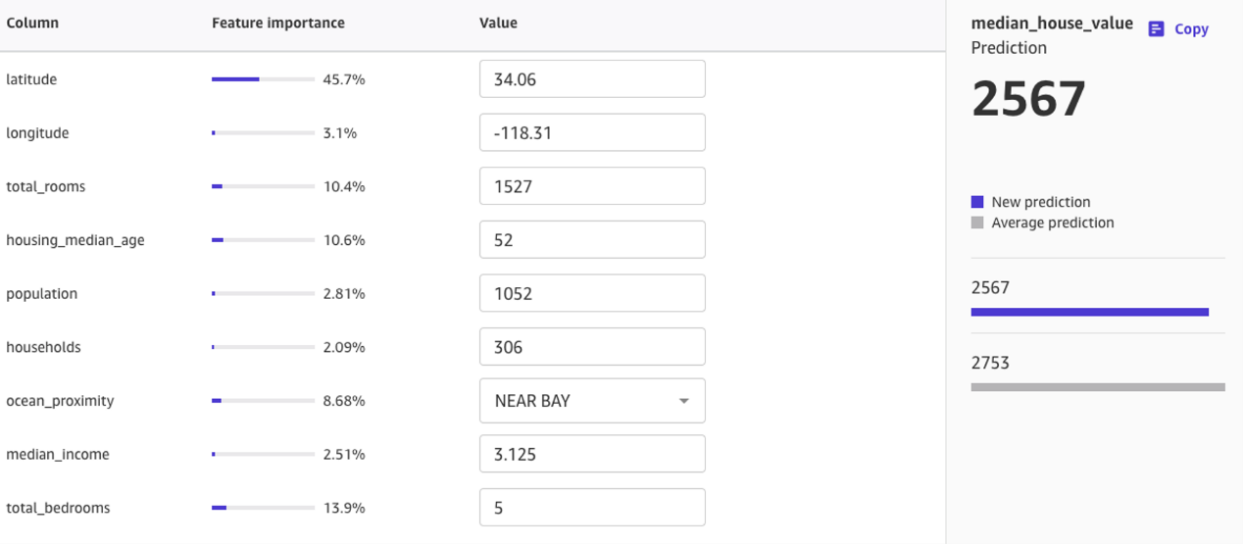Click the Copy icon beside median_house_value
Screen dimensions: 1244x545
[1157, 29]
